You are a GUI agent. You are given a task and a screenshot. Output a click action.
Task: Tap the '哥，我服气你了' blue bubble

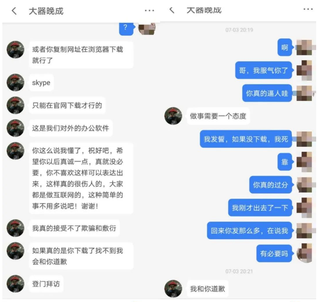coord(264,71)
